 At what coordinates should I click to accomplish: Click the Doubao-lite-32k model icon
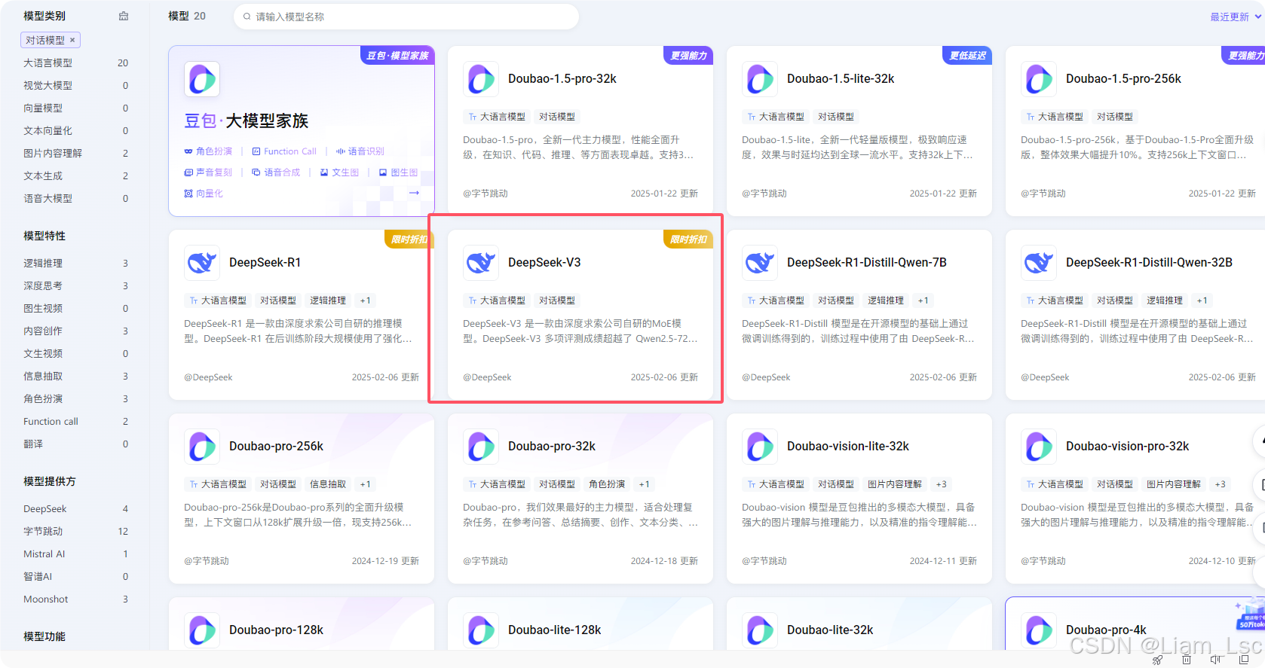(x=760, y=630)
